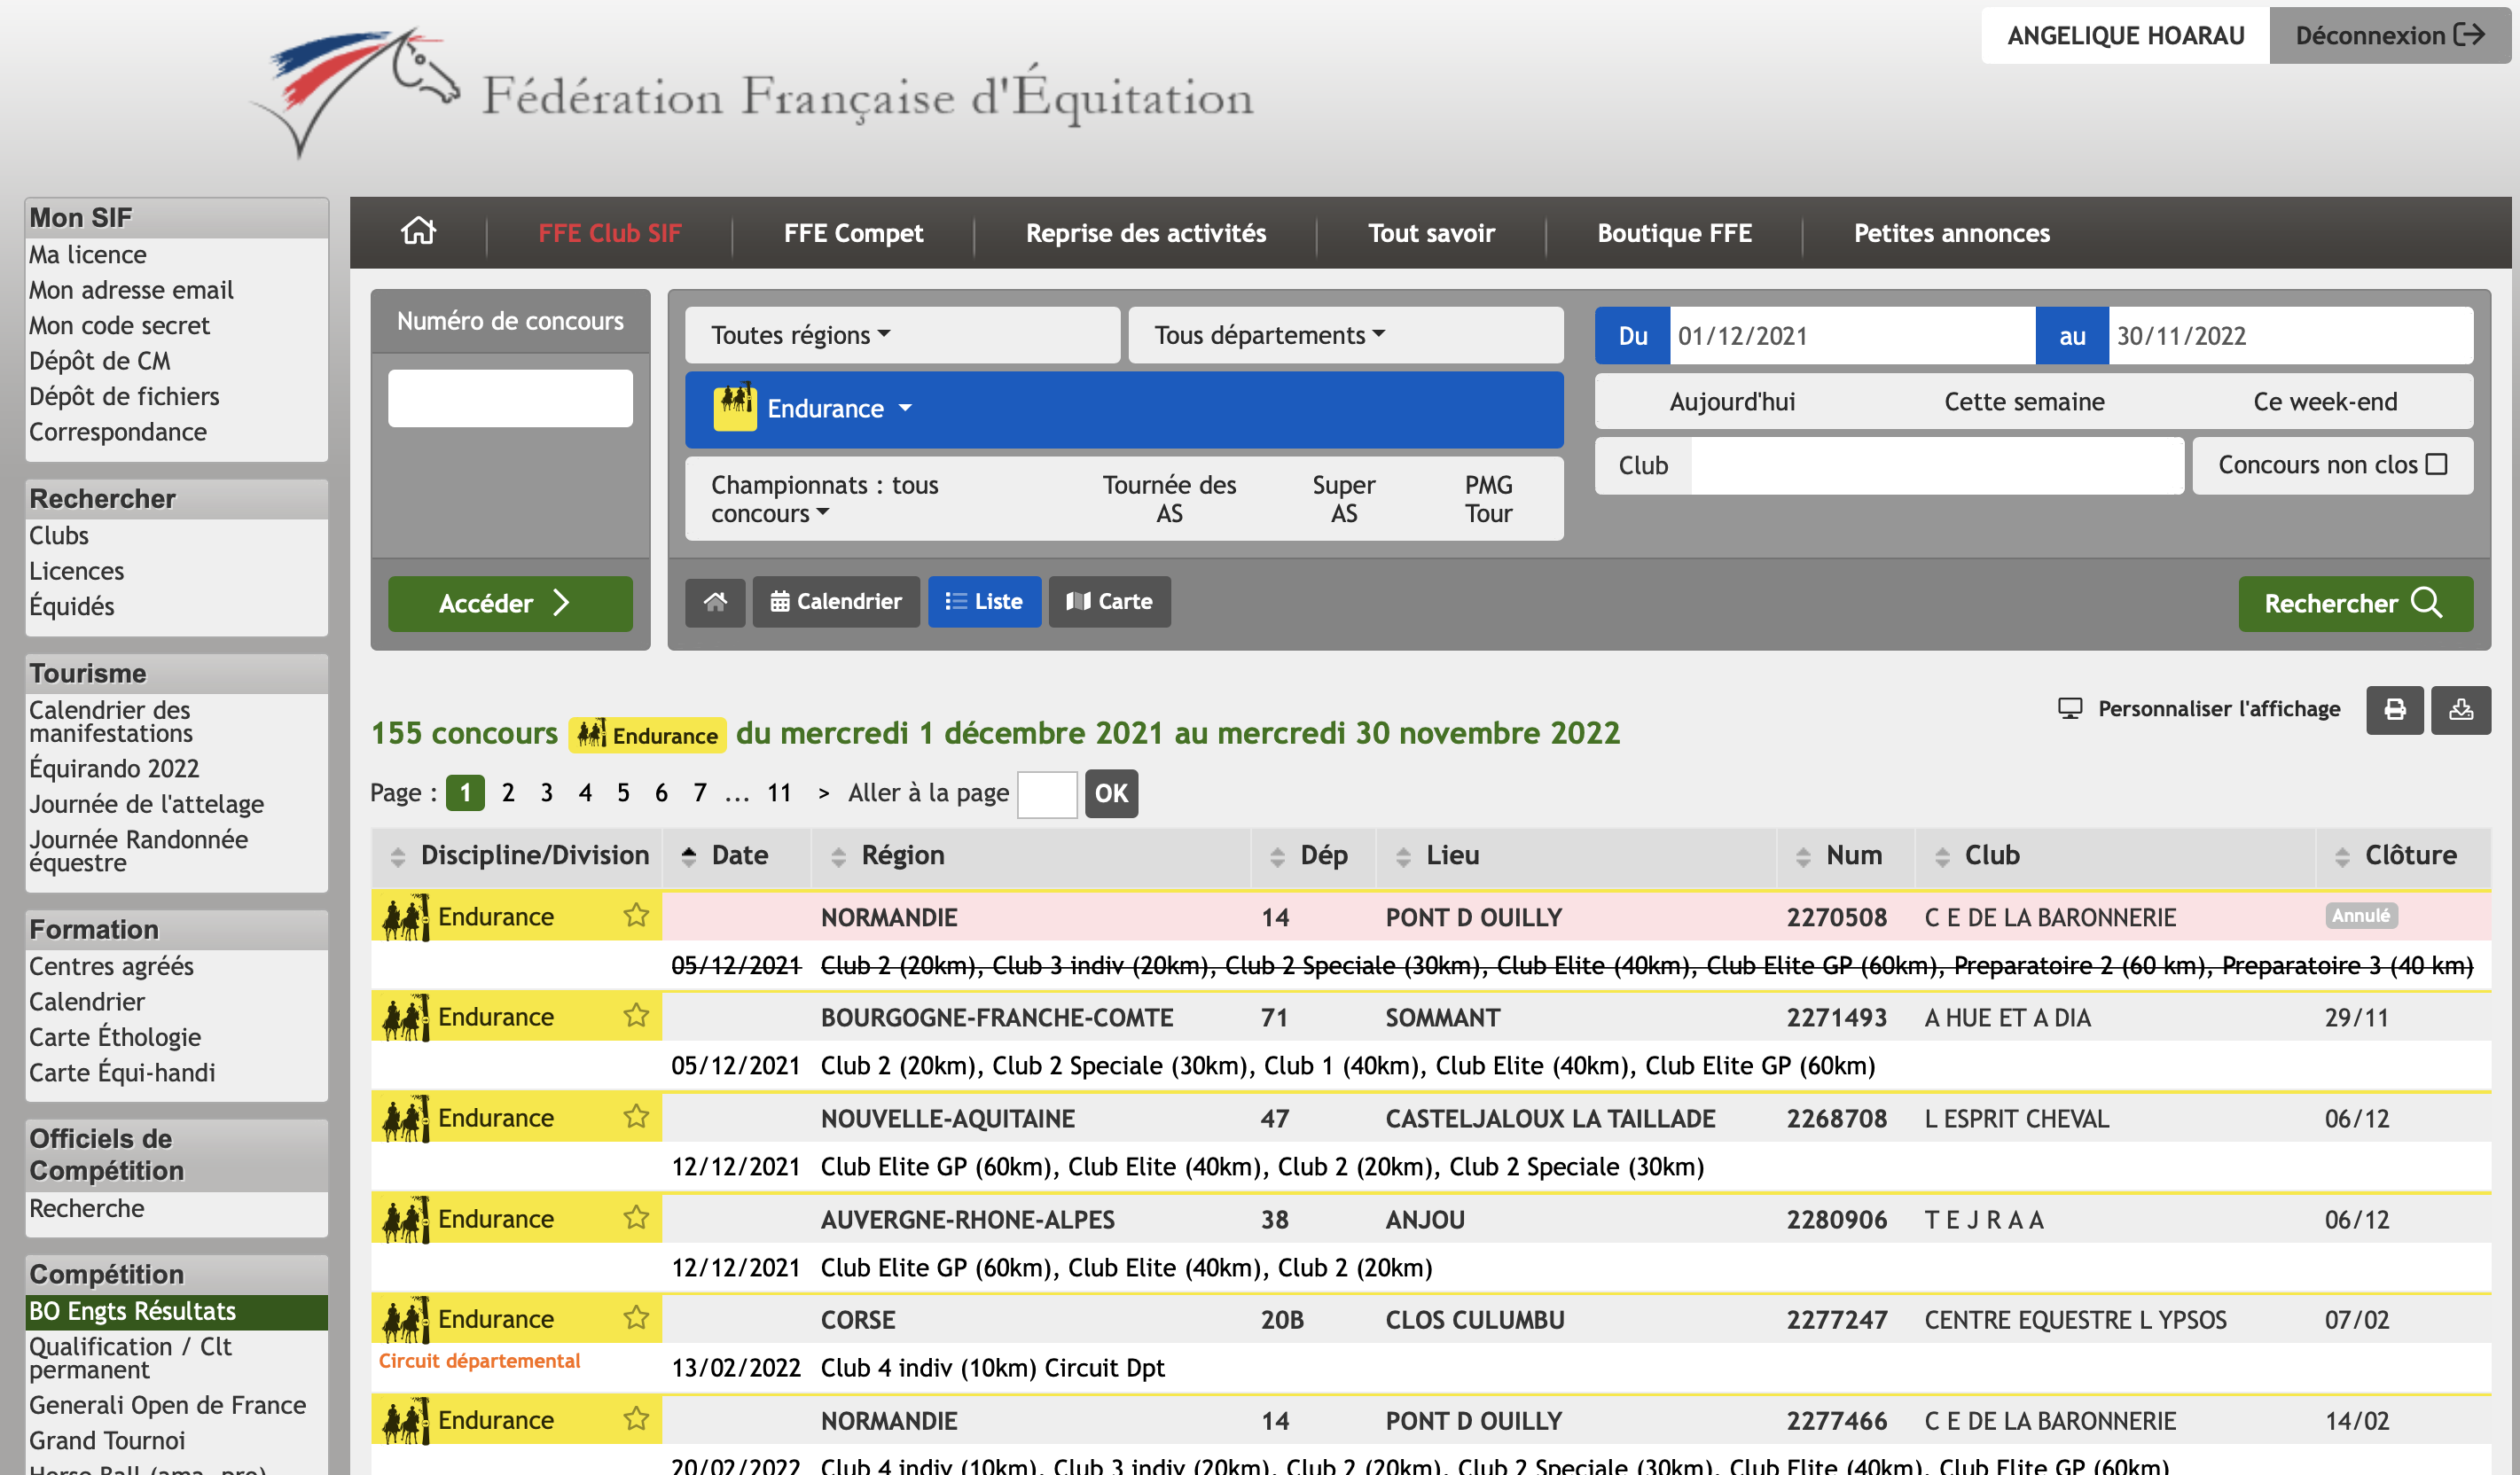Filter by Cette semaine

click(x=2024, y=401)
